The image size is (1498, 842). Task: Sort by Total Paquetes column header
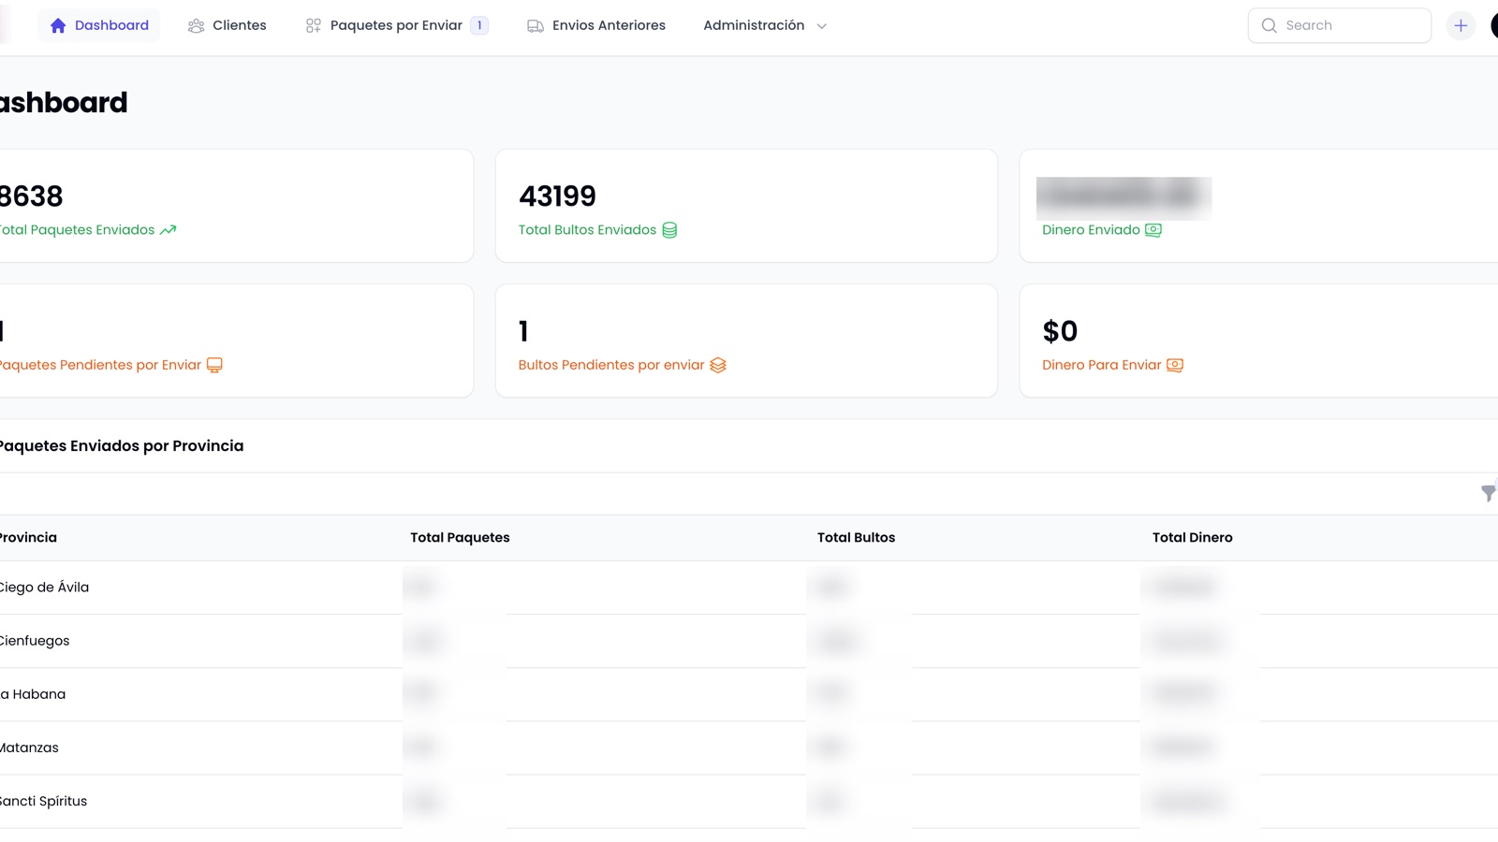coord(460,538)
